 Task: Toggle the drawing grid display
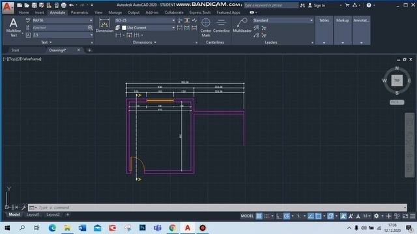click(259, 216)
